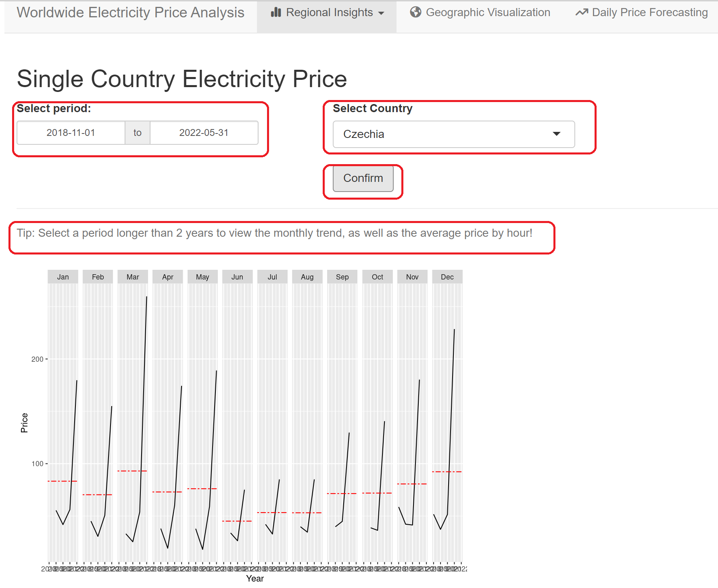
Task: Click the Czechia text in country selector
Action: 363,134
